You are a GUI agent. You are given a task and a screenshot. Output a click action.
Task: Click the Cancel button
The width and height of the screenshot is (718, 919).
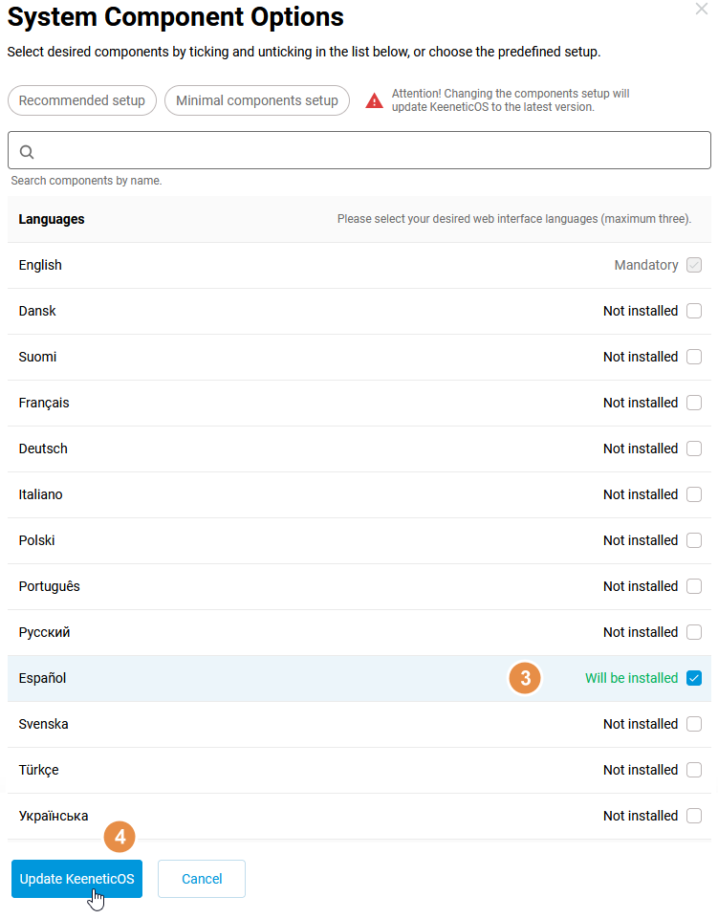pyautogui.click(x=202, y=879)
